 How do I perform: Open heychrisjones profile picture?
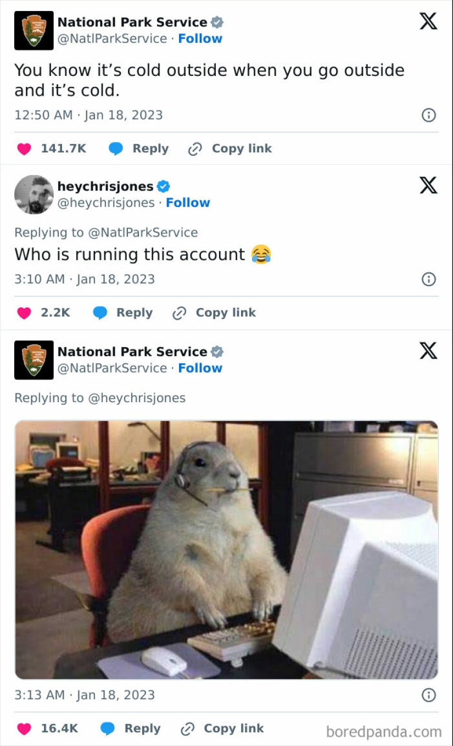34,195
